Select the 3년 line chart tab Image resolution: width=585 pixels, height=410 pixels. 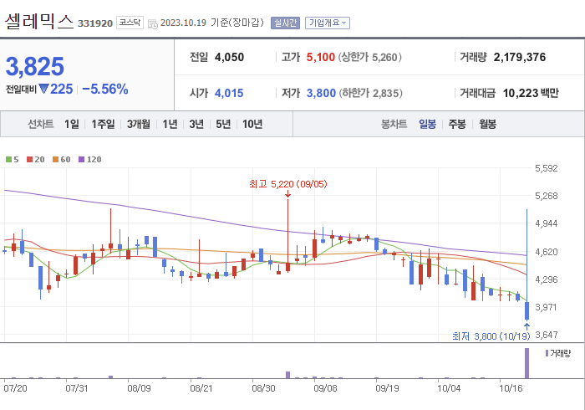coord(196,124)
